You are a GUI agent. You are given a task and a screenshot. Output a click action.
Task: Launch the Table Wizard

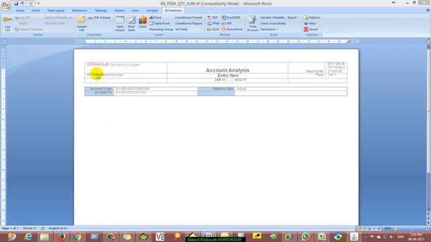pos(120,24)
